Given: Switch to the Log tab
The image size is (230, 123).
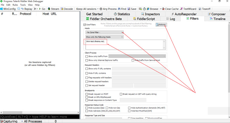Looking at the screenshot, I should [171, 19].
